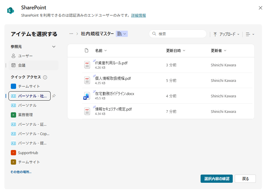Image resolution: width=269 pixels, height=193 pixels.
Task: Click the 3 分前 timestamp cell
Action: click(x=171, y=65)
